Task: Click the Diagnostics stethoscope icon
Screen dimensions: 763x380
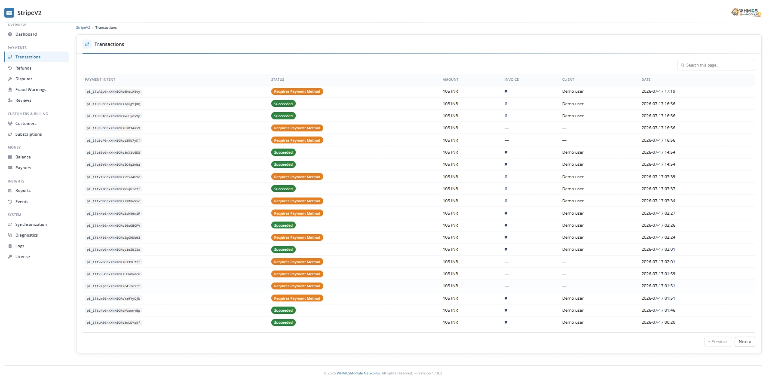Action: (x=10, y=235)
